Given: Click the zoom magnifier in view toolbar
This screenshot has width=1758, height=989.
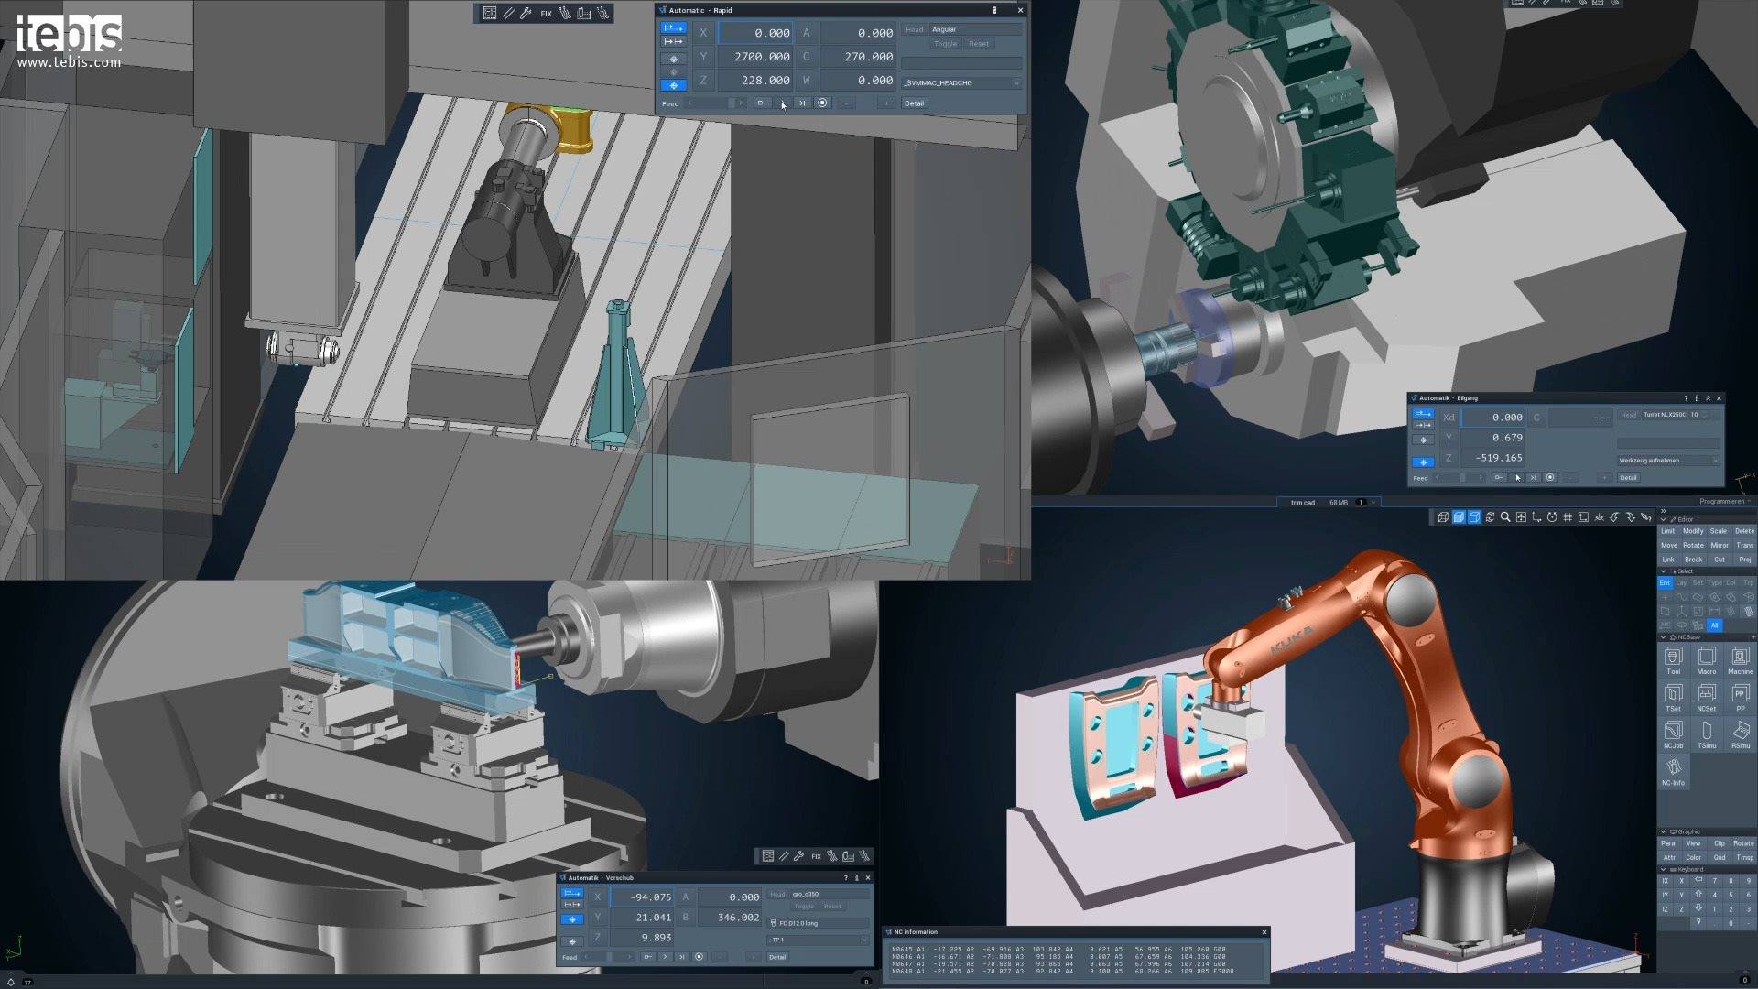Looking at the screenshot, I should tap(1505, 517).
